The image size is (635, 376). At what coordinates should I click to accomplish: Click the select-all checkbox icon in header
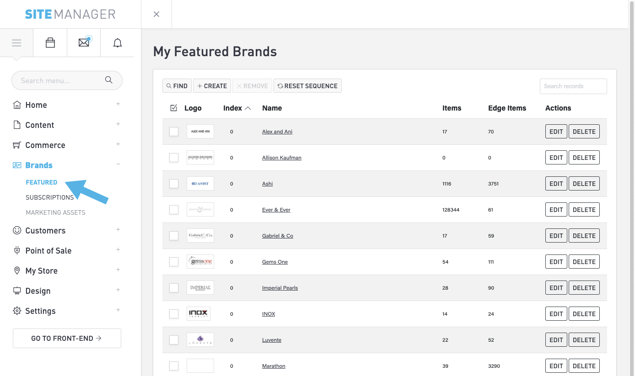click(173, 108)
